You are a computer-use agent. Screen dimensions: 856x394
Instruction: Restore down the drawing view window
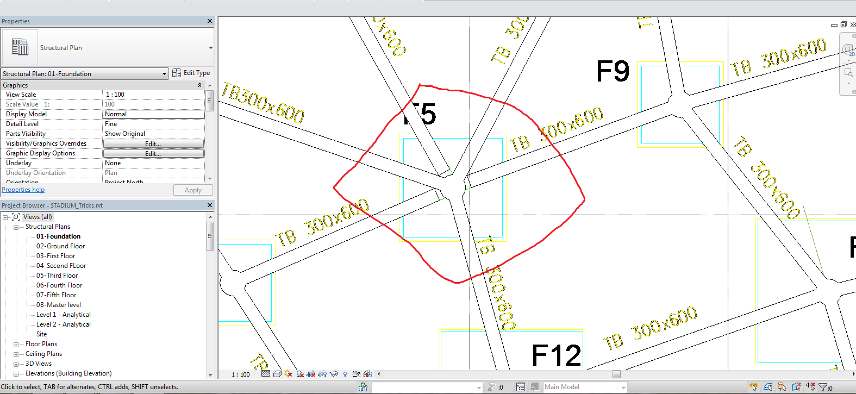point(843,24)
